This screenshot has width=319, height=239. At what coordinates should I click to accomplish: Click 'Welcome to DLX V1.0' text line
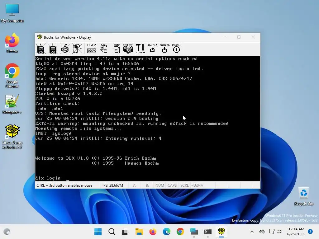click(62, 158)
